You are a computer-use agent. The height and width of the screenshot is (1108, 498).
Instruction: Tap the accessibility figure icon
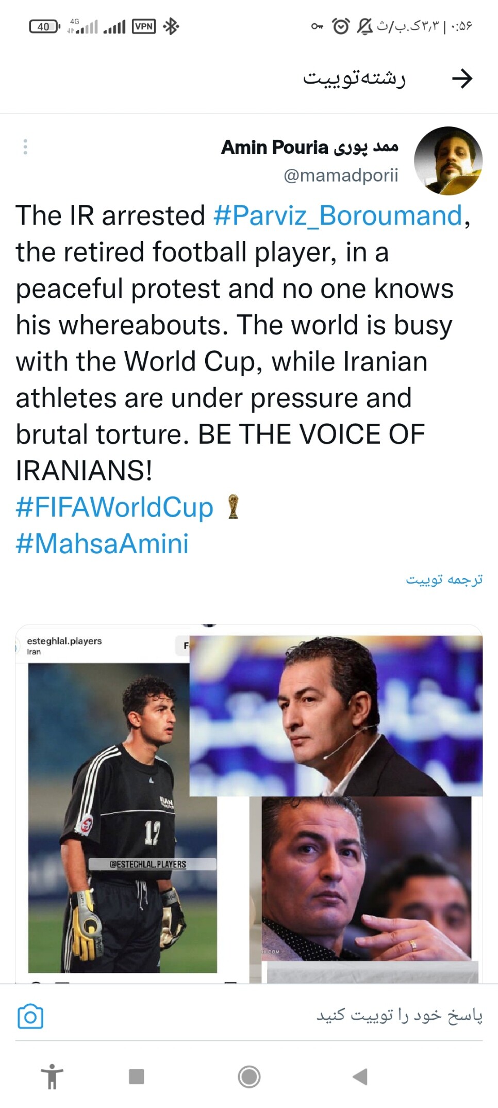[x=52, y=1077]
